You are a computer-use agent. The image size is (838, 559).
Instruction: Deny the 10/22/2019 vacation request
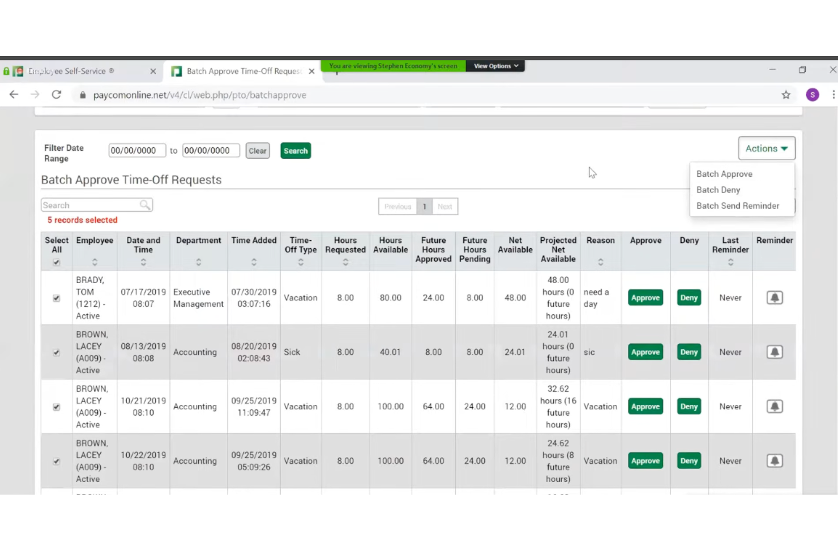[x=689, y=460]
